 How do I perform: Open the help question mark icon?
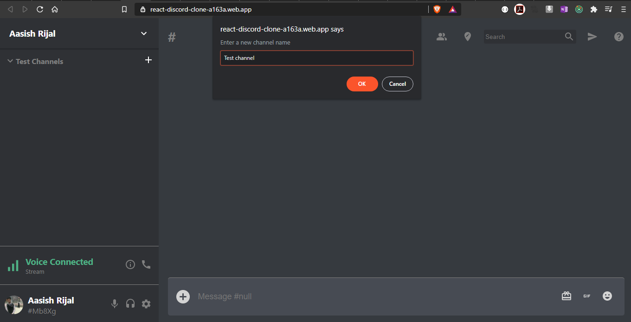[x=619, y=37]
